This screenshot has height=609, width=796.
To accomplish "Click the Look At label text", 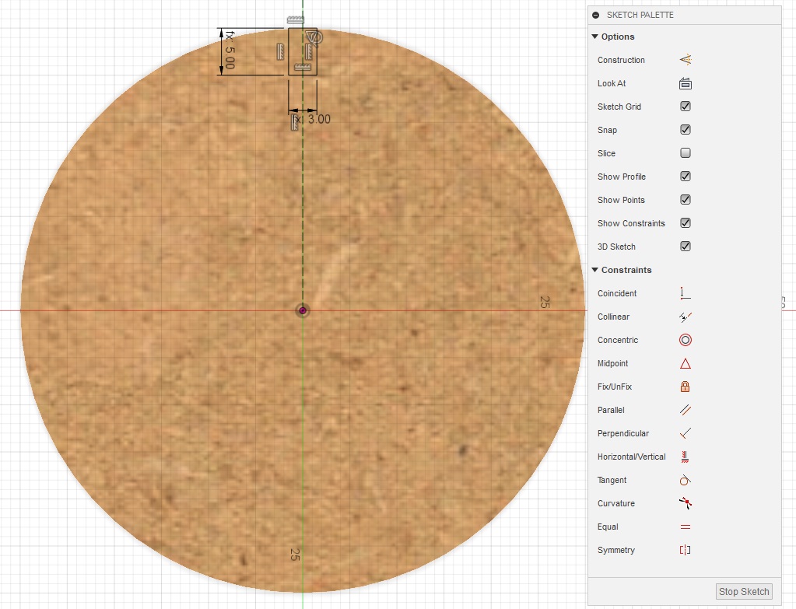I will coord(612,83).
